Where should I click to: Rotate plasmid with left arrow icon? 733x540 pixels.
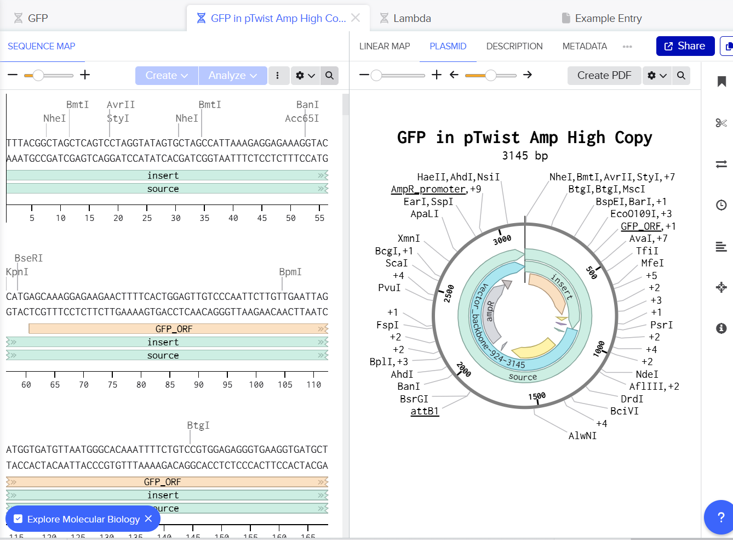pyautogui.click(x=454, y=75)
